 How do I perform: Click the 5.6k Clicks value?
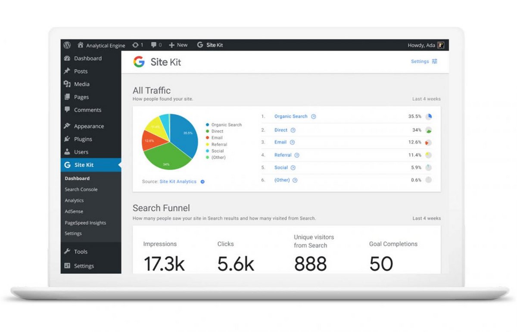click(236, 264)
